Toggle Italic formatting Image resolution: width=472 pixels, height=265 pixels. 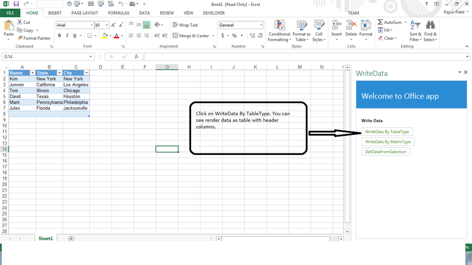tap(67, 35)
